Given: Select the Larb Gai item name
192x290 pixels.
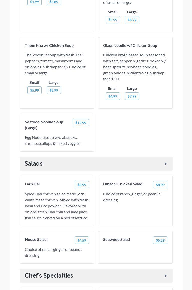Looking at the screenshot, I should (32, 184).
